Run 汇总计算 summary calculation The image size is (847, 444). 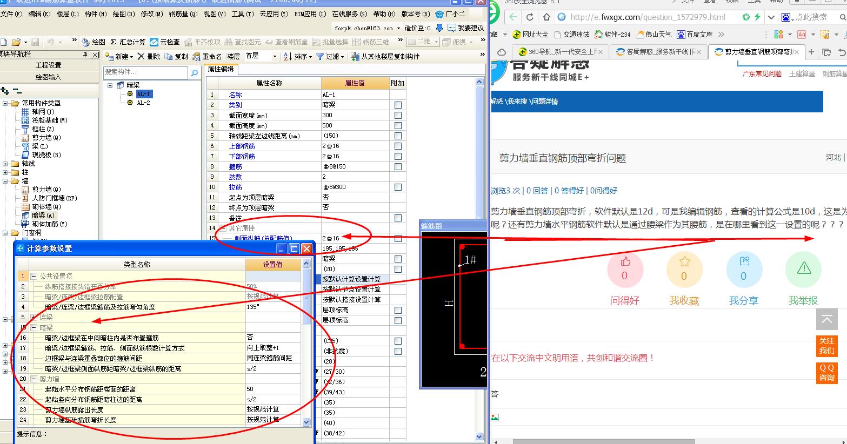(x=128, y=42)
